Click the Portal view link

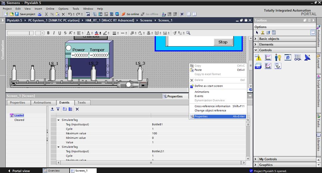pos(19,171)
